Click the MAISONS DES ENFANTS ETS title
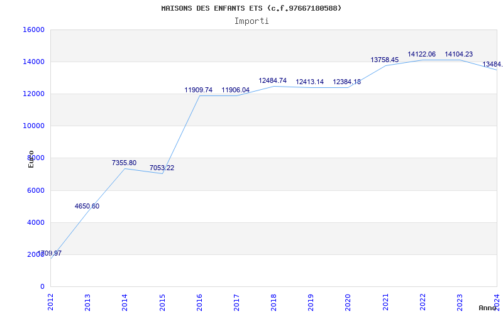503x314 pixels. point(212,8)
